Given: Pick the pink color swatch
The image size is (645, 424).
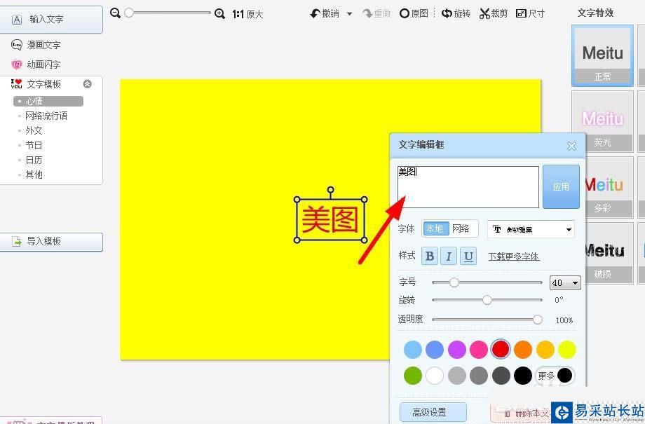Looking at the screenshot, I should coord(479,350).
